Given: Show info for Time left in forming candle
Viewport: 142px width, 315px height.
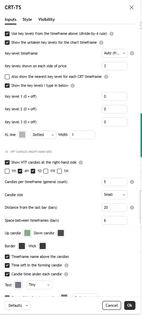Looking at the screenshot, I should [x=67, y=265].
